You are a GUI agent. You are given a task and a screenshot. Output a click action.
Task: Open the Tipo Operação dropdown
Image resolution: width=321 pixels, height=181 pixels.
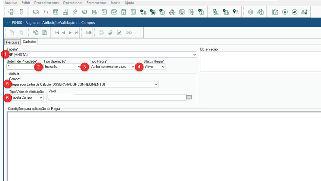[62, 67]
